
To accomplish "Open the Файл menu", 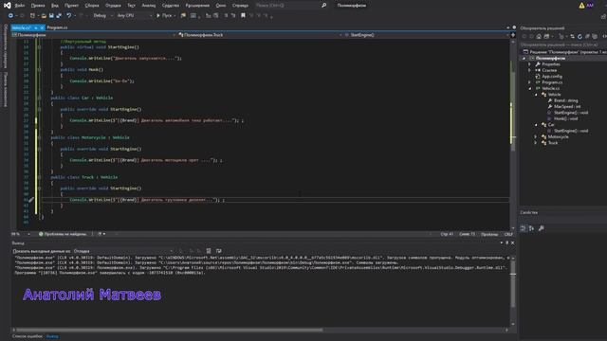I will coord(20,6).
